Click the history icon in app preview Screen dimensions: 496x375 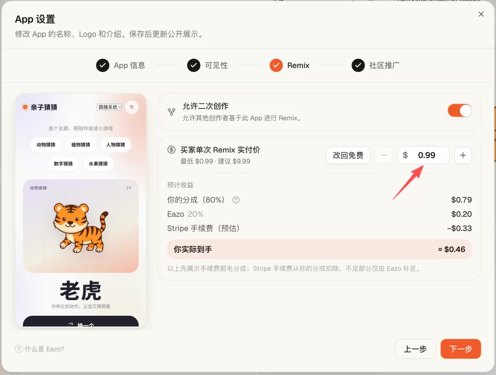(x=132, y=107)
